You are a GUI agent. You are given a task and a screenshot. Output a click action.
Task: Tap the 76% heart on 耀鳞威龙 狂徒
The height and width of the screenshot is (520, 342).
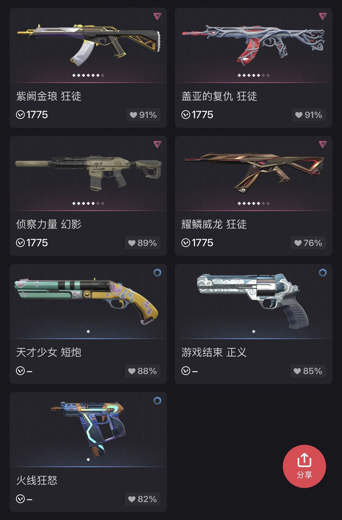pyautogui.click(x=308, y=243)
